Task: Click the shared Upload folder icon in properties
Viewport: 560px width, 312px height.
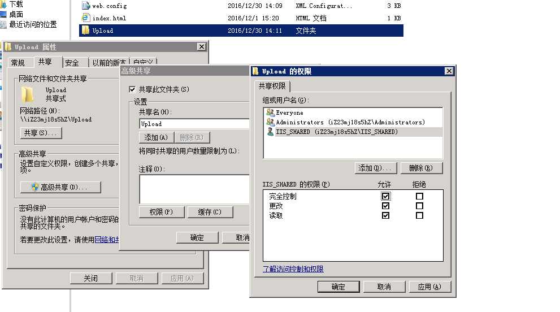Action: click(x=27, y=95)
